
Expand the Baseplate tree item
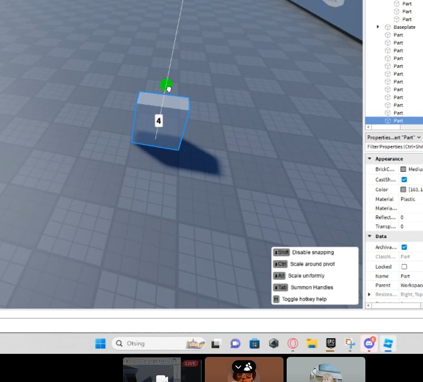tap(378, 27)
